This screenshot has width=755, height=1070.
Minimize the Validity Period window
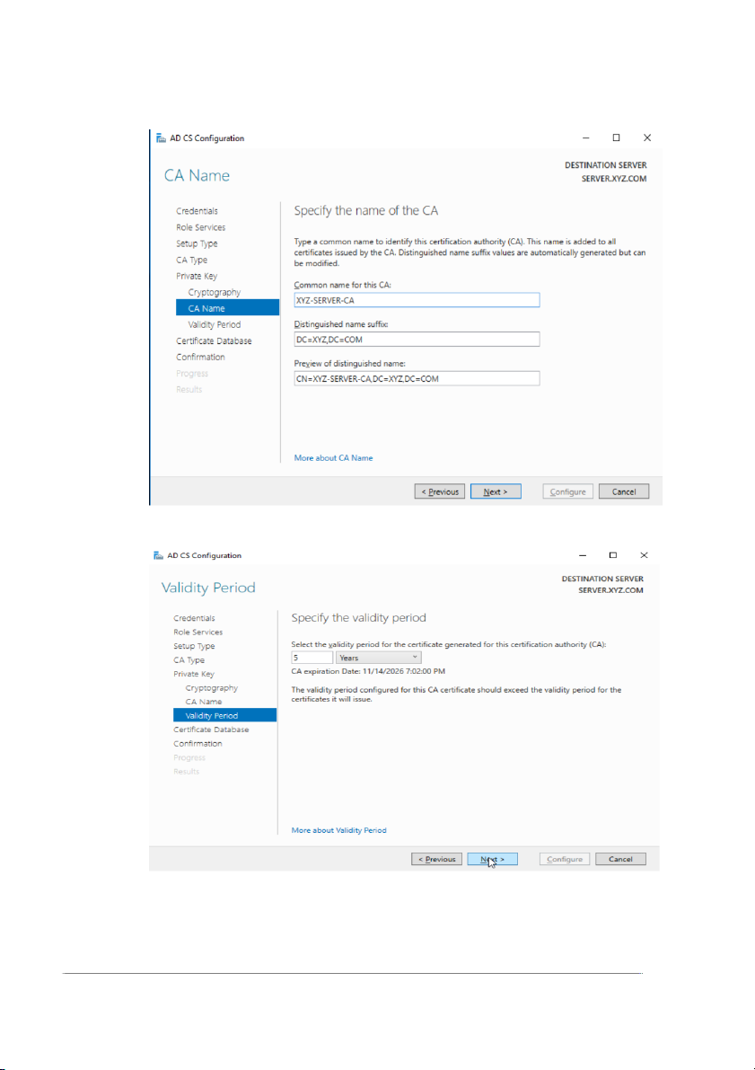(583, 555)
